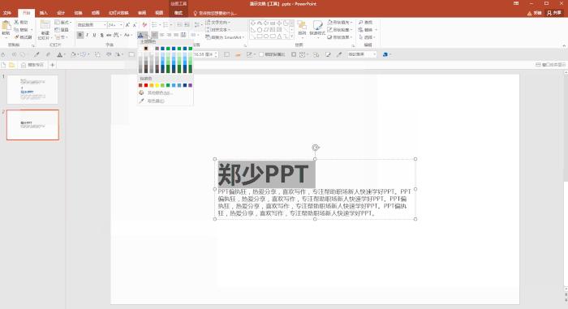
Task: Click the Share button in the title area
Action: click(x=554, y=13)
